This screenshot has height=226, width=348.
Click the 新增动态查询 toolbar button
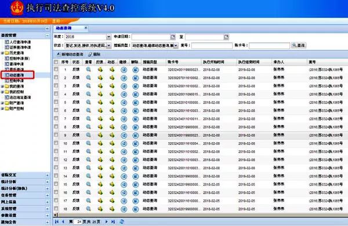(70, 54)
